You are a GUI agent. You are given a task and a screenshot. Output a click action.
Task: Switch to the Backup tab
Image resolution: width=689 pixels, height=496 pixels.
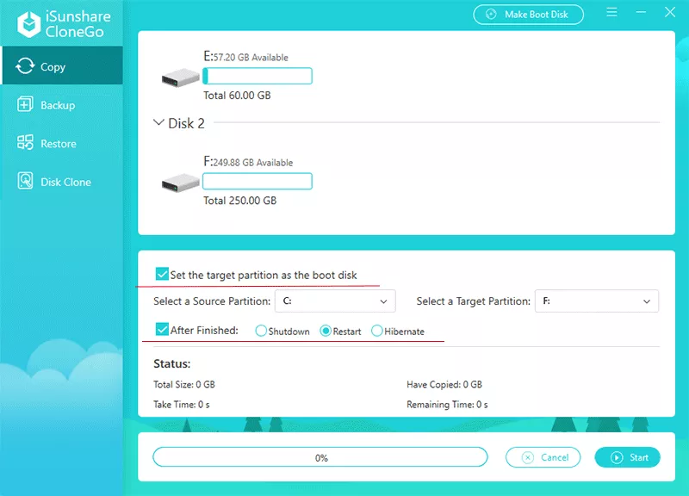point(58,105)
